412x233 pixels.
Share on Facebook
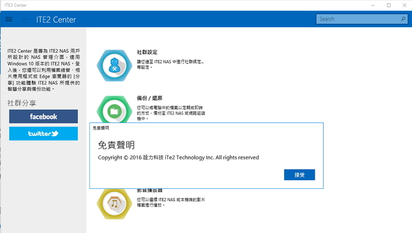coord(44,116)
